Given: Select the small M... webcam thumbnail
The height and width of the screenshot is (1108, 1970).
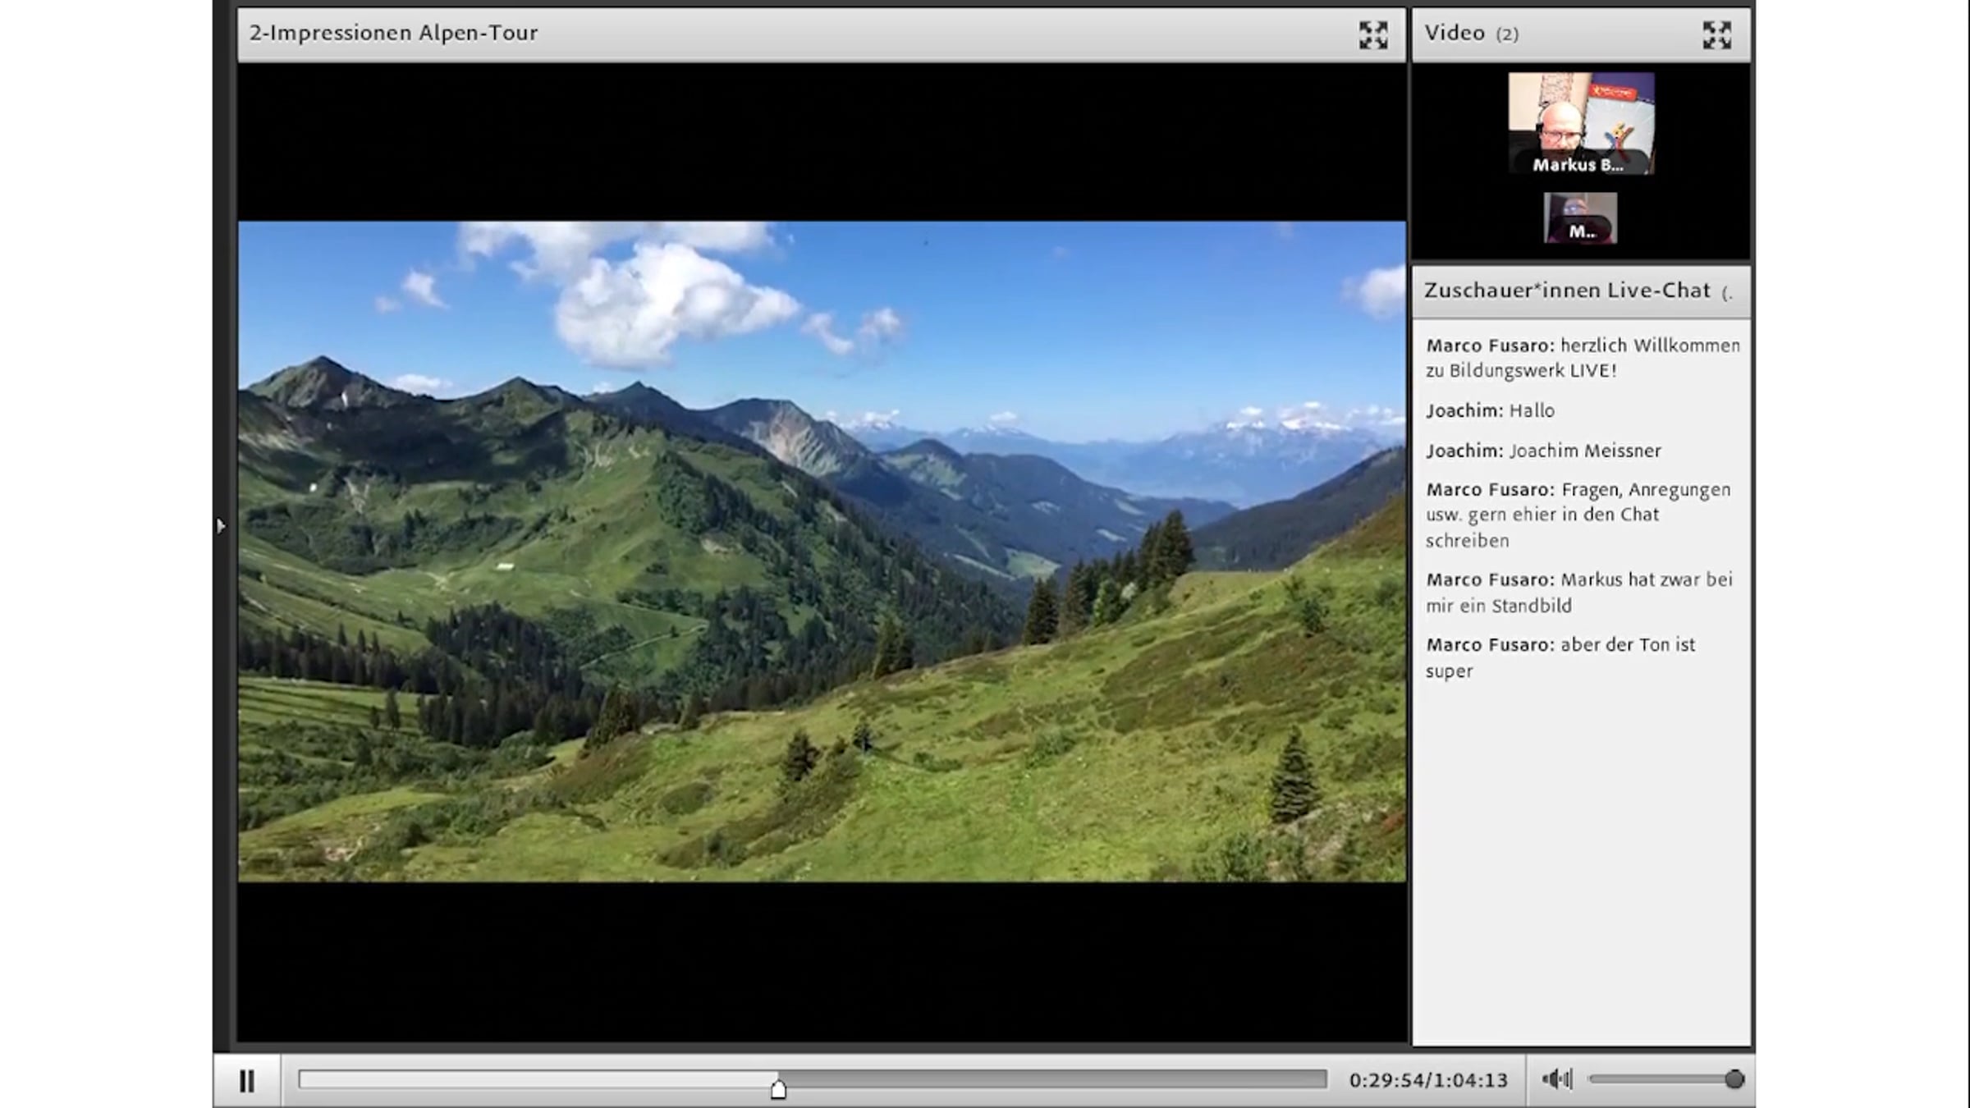Looking at the screenshot, I should (x=1580, y=217).
